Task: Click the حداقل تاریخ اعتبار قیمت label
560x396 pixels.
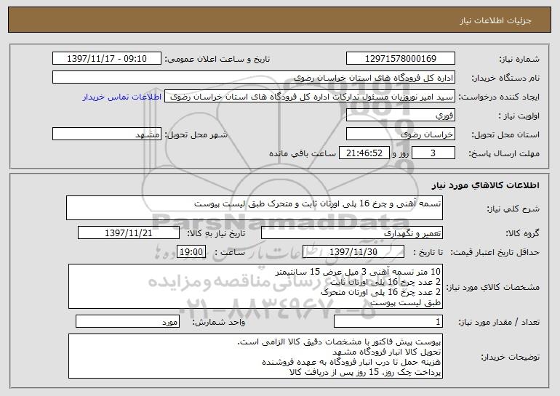Action: click(x=495, y=252)
